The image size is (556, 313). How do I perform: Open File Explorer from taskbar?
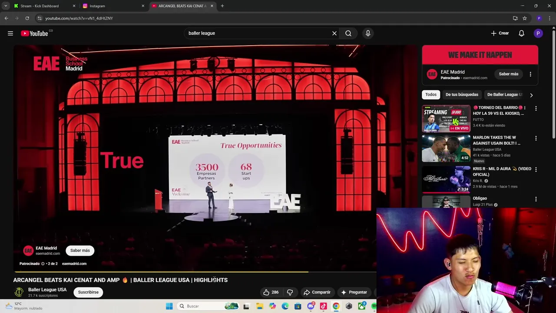tap(259, 306)
